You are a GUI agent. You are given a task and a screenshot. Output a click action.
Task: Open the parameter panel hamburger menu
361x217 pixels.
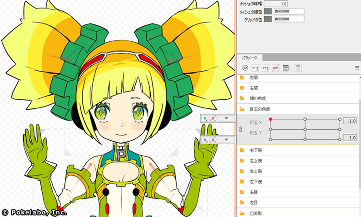[x=357, y=68]
